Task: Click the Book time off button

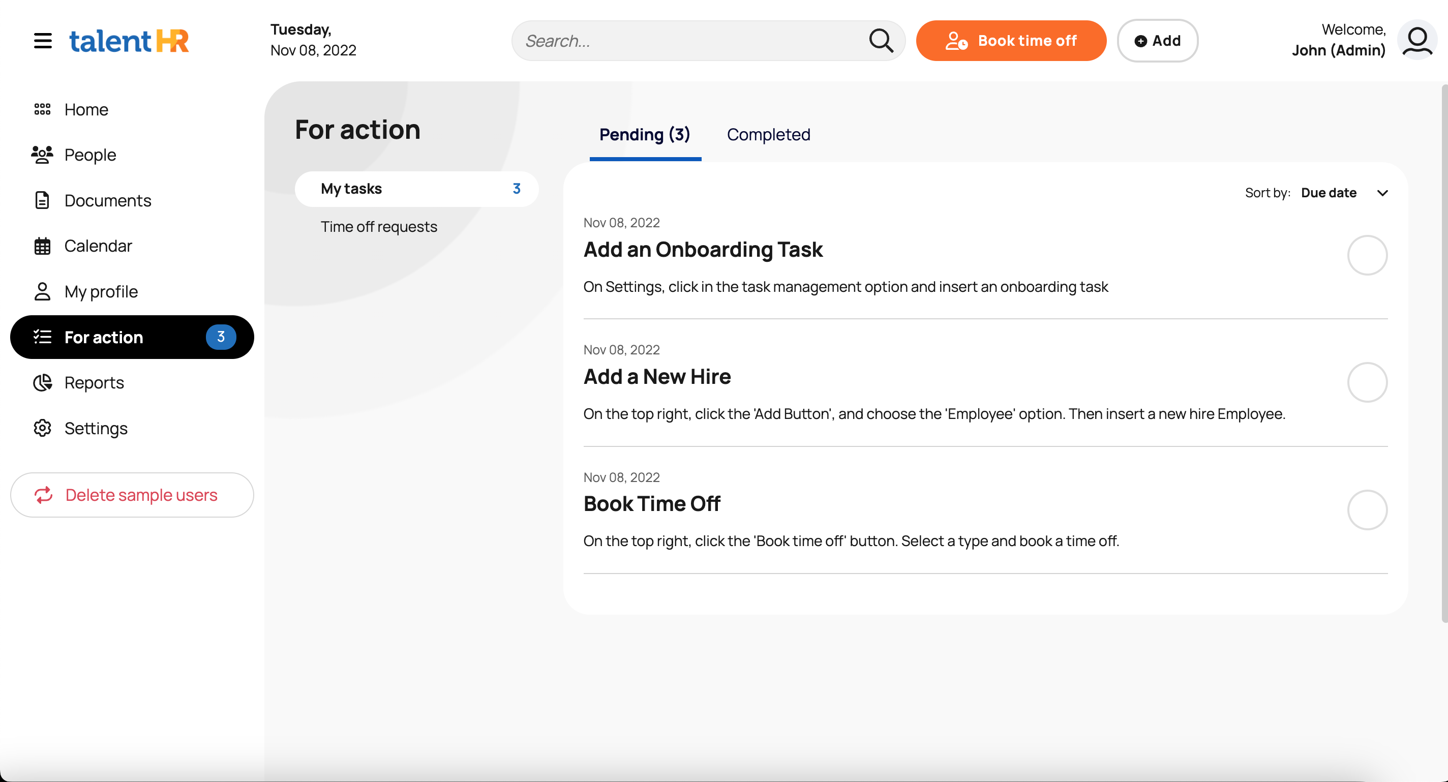Action: [1011, 41]
